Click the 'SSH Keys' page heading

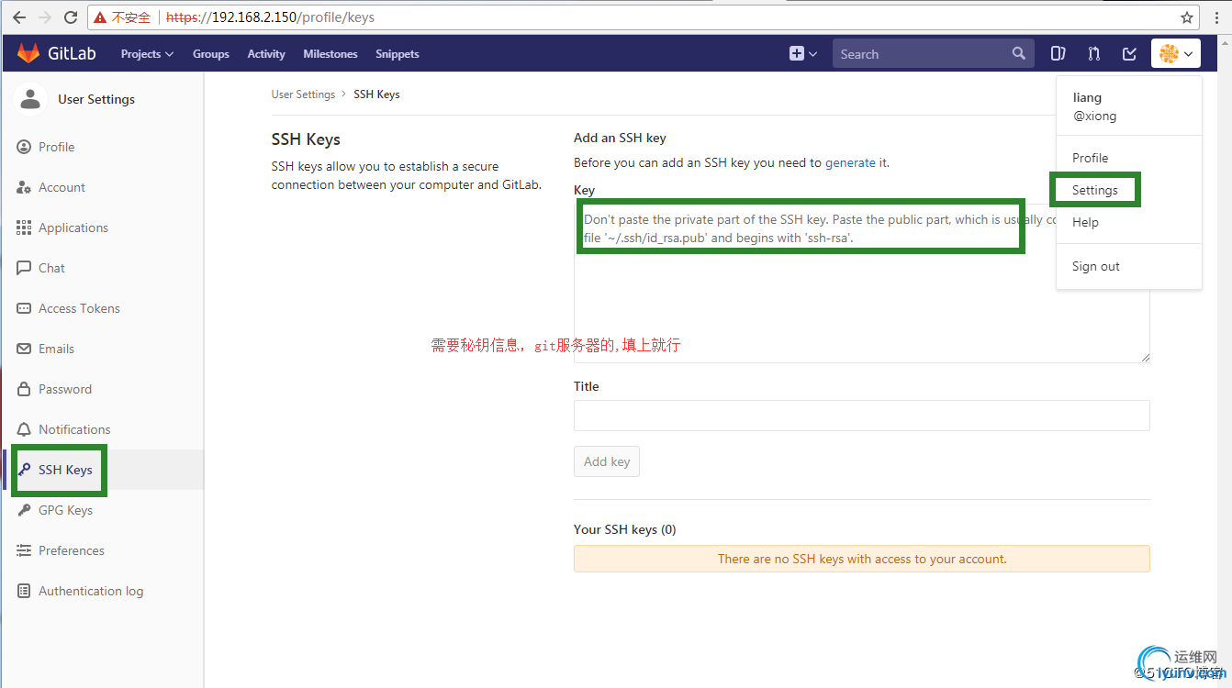click(x=306, y=139)
